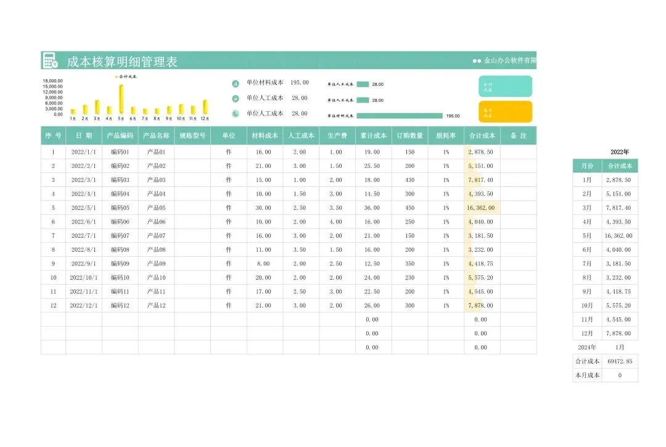666x447 pixels.
Task: Click the order quantity cell 350
Action: coord(410,264)
